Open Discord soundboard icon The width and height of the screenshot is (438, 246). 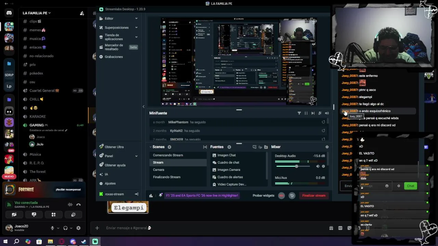73,215
